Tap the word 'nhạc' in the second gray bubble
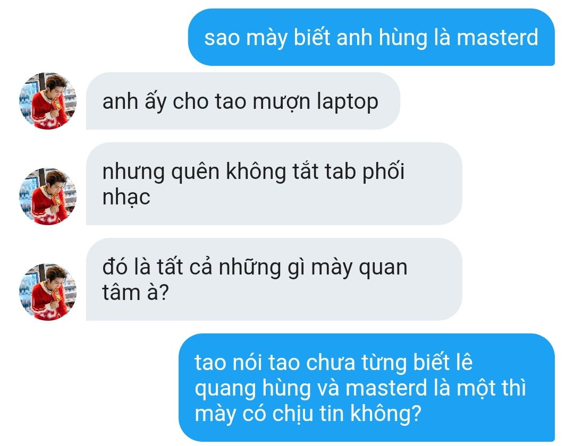574x446 pixels. (x=126, y=198)
